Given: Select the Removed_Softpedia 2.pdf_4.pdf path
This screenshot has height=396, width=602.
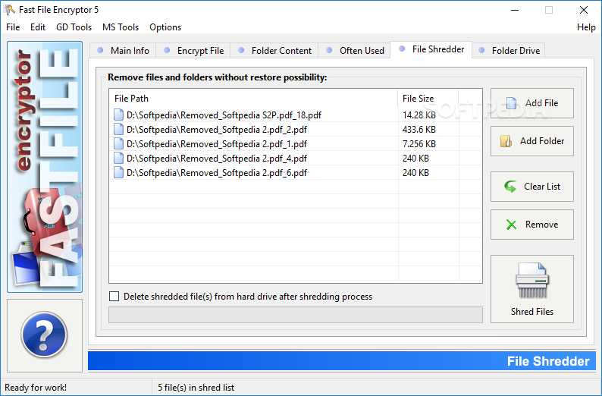Looking at the screenshot, I should pyautogui.click(x=217, y=159).
